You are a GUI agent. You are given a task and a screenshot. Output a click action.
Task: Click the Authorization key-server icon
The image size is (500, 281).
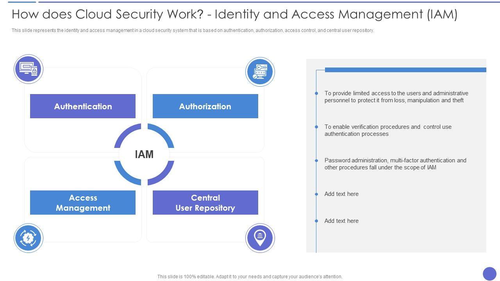coord(260,72)
